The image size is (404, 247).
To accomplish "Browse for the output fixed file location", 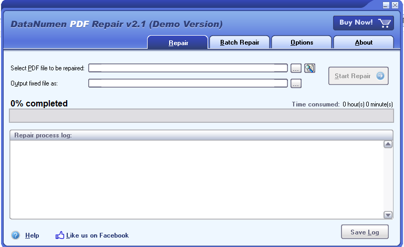I will (x=296, y=83).
